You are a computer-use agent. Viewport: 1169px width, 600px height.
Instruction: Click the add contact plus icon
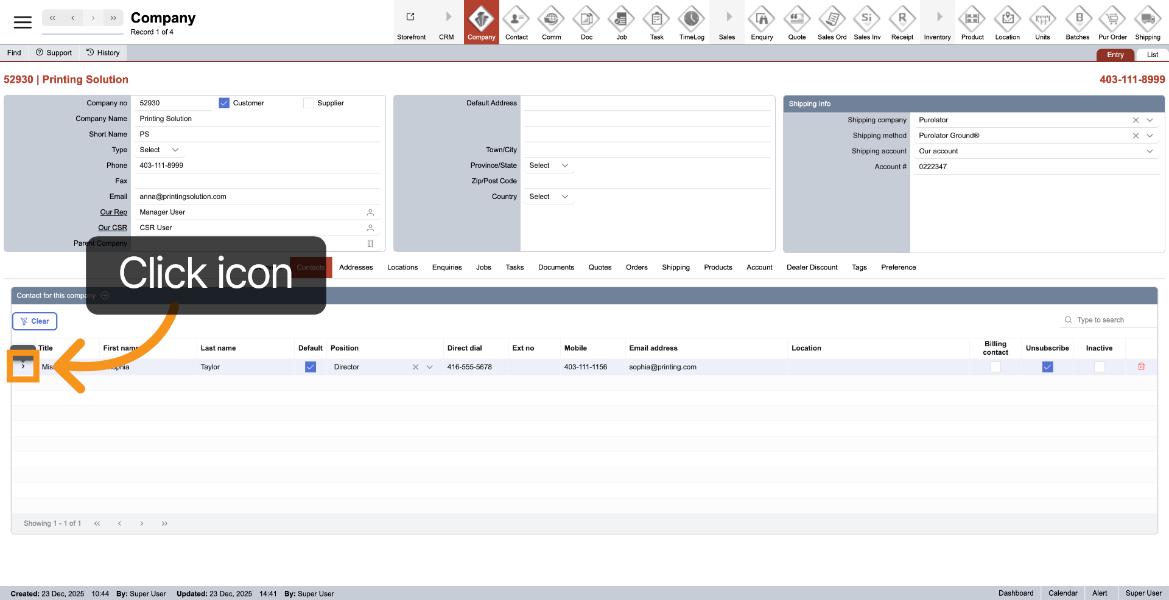click(105, 296)
